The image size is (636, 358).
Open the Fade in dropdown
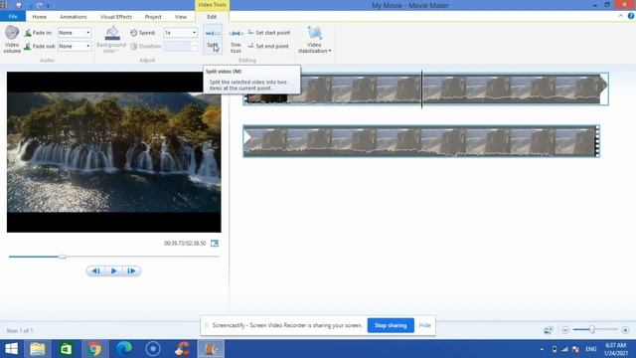tap(75, 33)
